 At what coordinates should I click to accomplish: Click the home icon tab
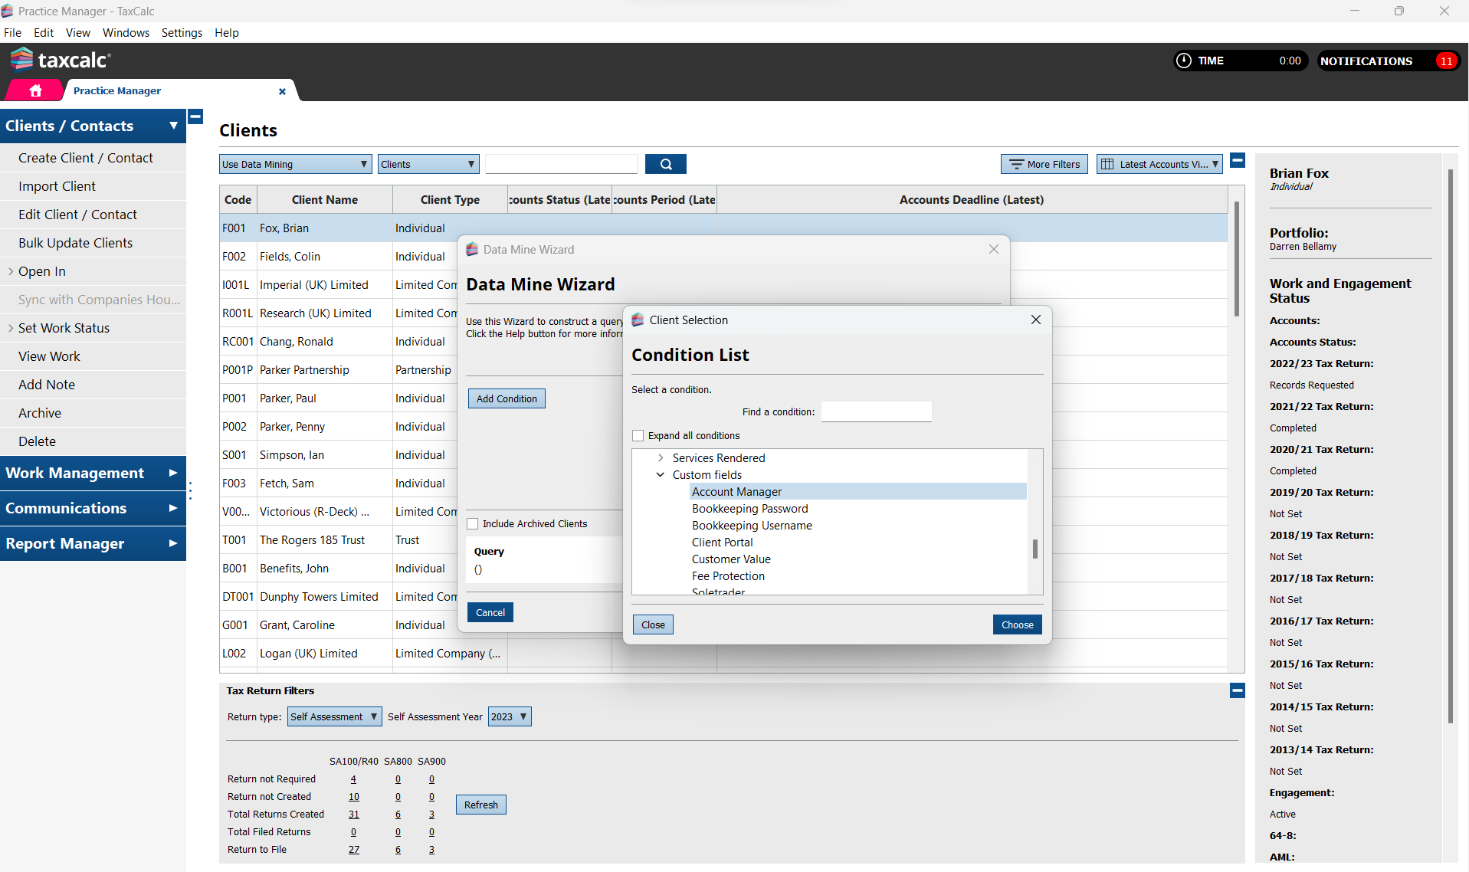(x=35, y=90)
